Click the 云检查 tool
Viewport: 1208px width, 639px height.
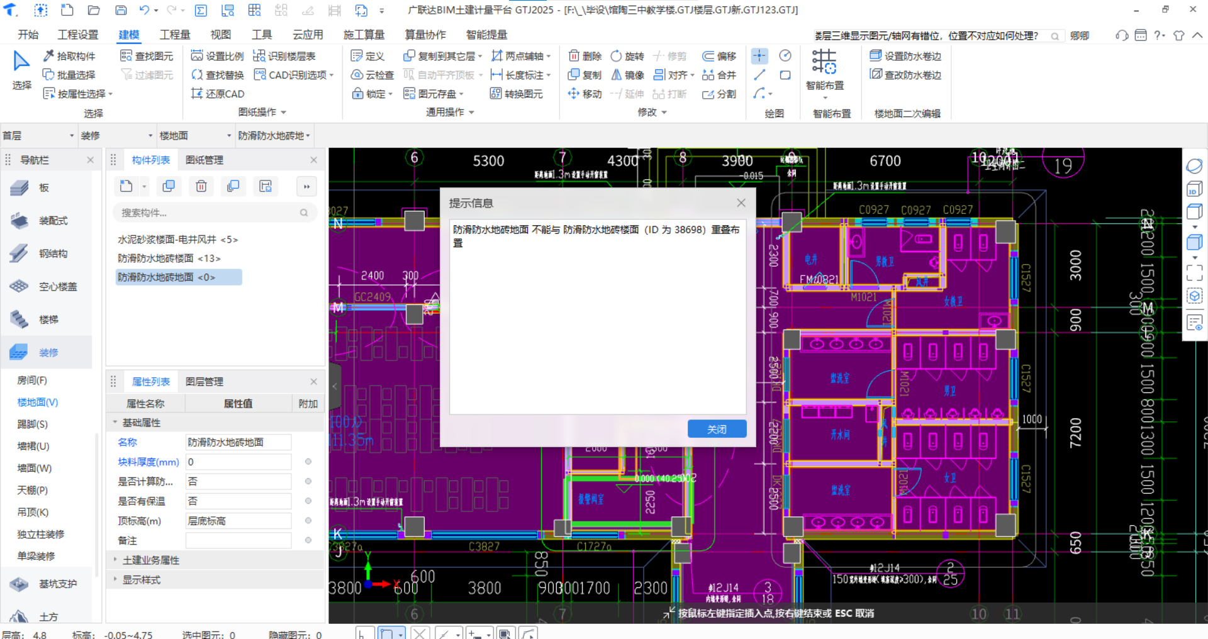click(x=372, y=75)
